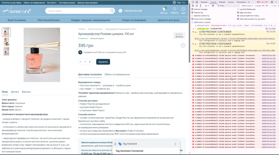Toggle Group similar messages checkbox
This screenshot has width=279, height=155.
[192, 19]
